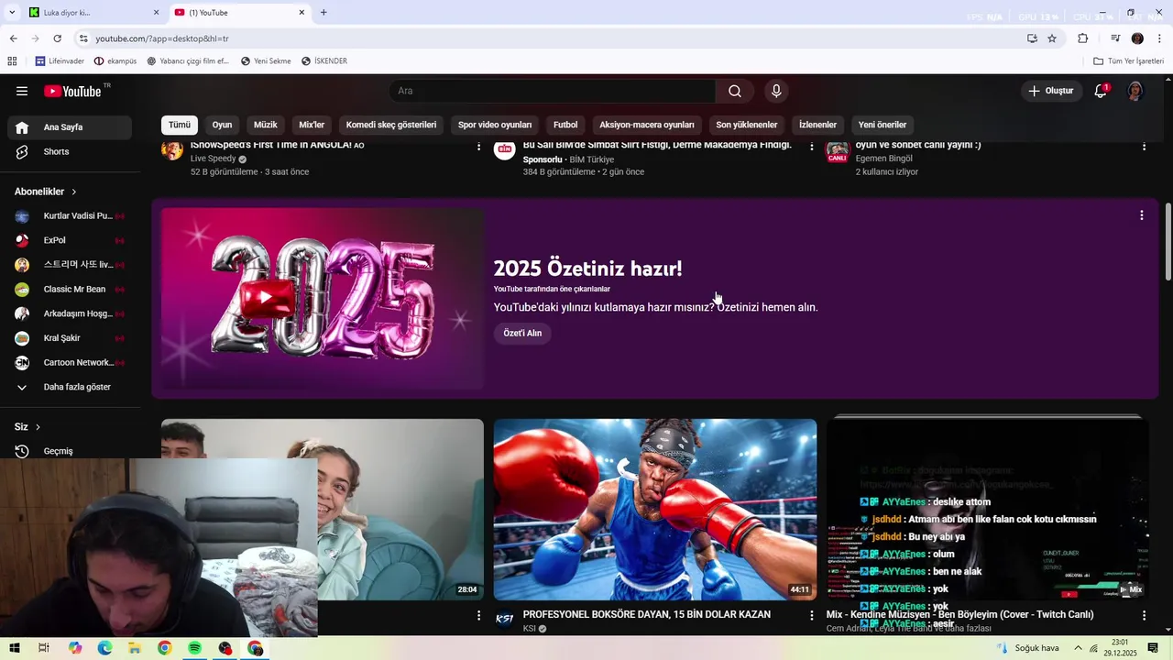Click the YouTube logo
1173x660 pixels.
[x=73, y=91]
